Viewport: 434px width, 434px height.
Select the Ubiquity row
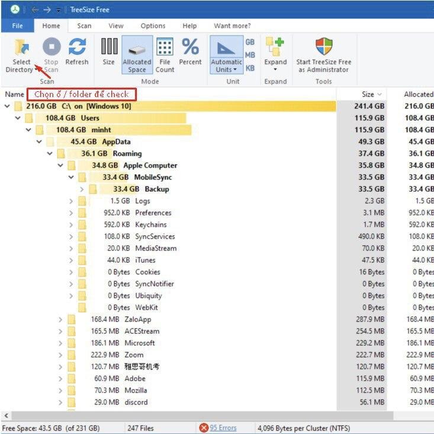coord(217,295)
